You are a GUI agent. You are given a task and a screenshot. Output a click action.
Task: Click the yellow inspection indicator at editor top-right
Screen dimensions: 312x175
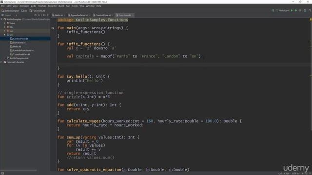(311, 19)
